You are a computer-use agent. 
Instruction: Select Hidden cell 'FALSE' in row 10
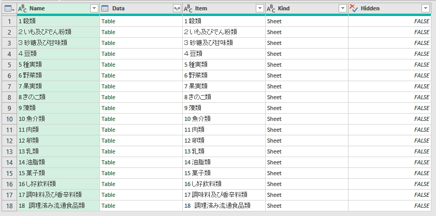point(389,119)
